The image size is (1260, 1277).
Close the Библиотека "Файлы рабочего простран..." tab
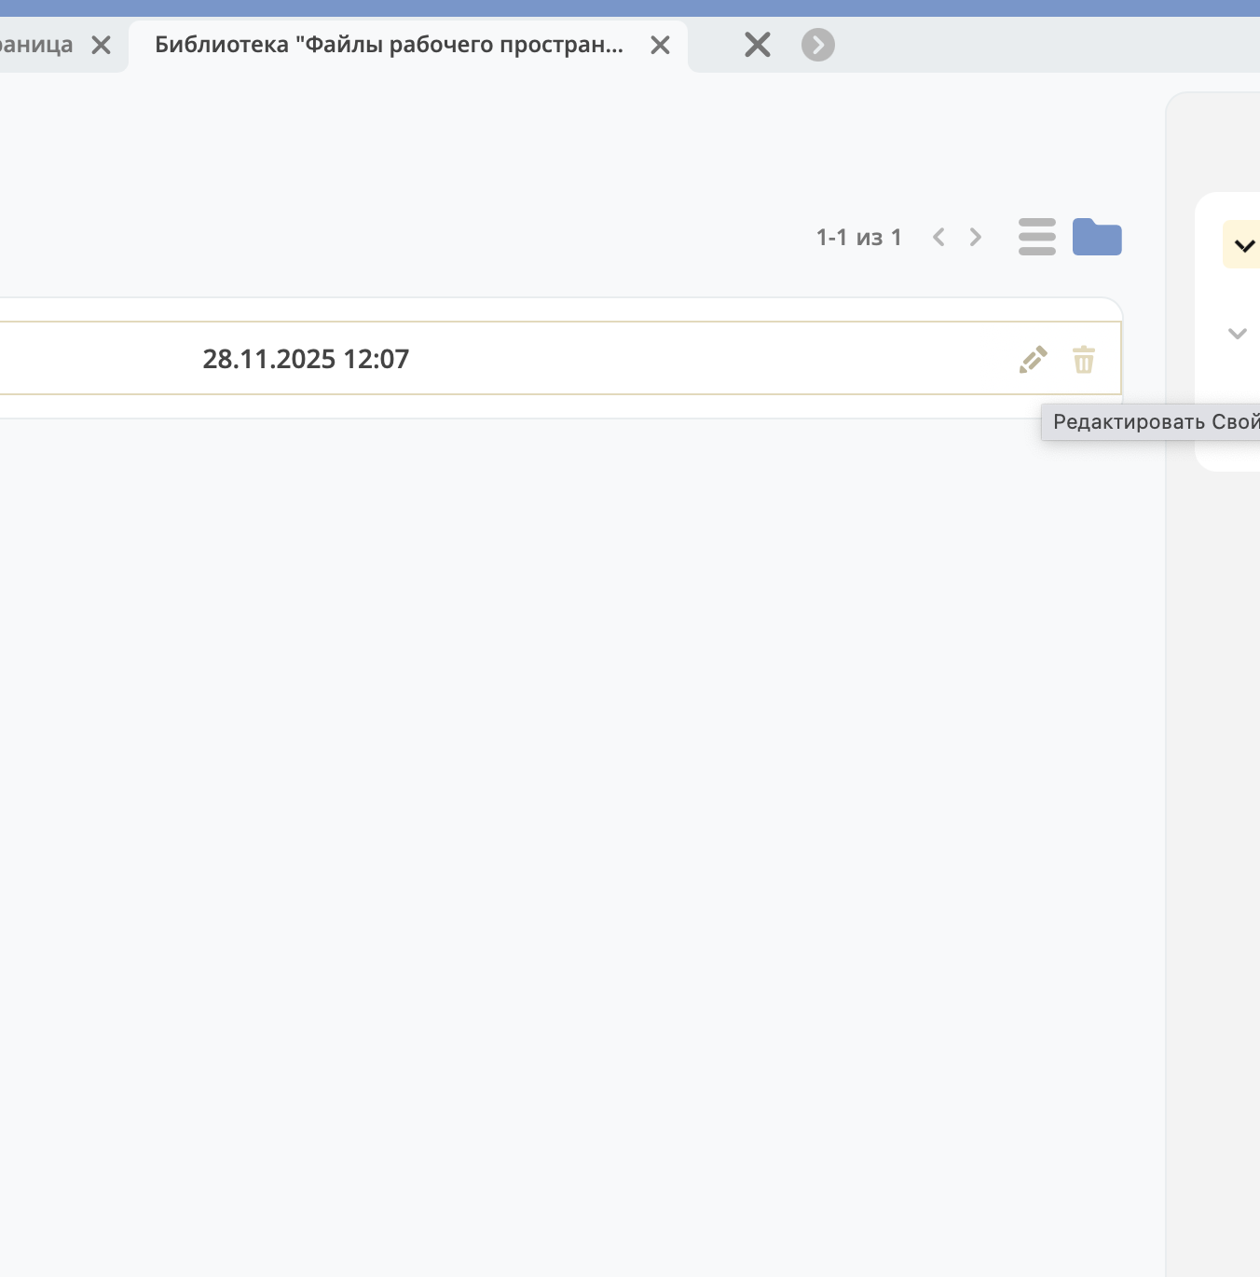pyautogui.click(x=660, y=45)
